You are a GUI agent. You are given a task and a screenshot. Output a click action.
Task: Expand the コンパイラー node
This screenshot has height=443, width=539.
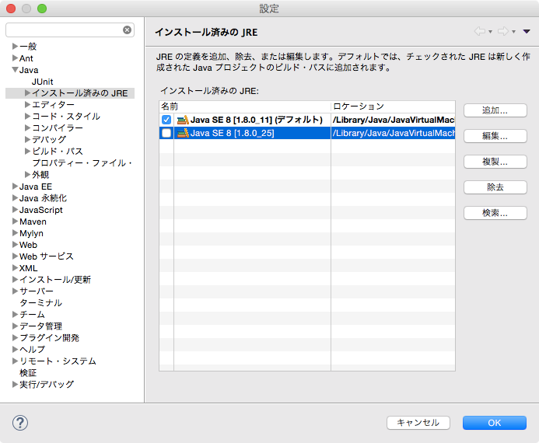(27, 127)
